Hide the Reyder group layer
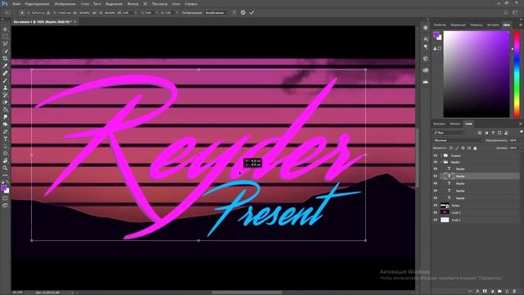524x295 pixels. (x=436, y=162)
